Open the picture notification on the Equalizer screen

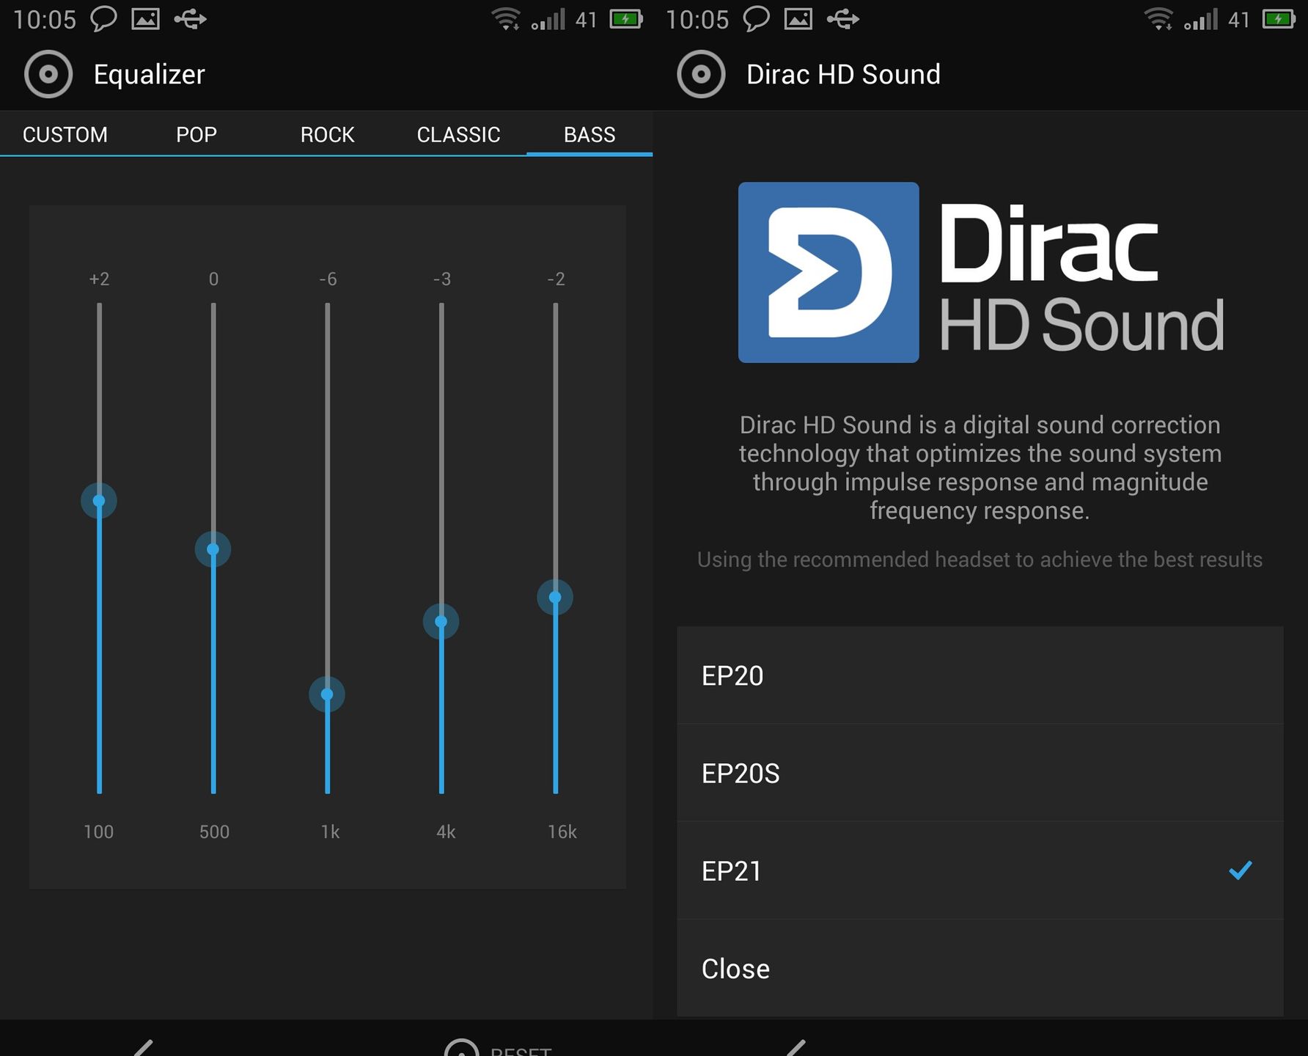[x=145, y=18]
